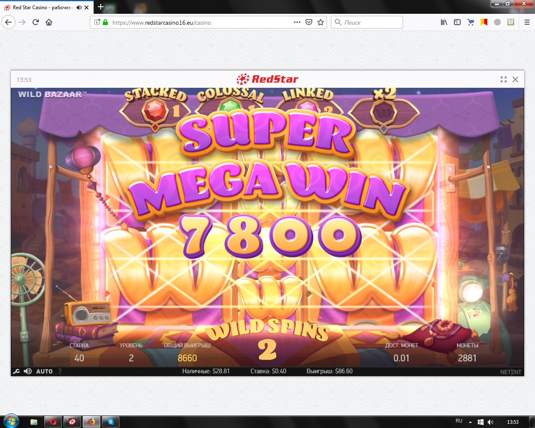Click the NETENT logo
The image size is (535, 428).
click(511, 372)
